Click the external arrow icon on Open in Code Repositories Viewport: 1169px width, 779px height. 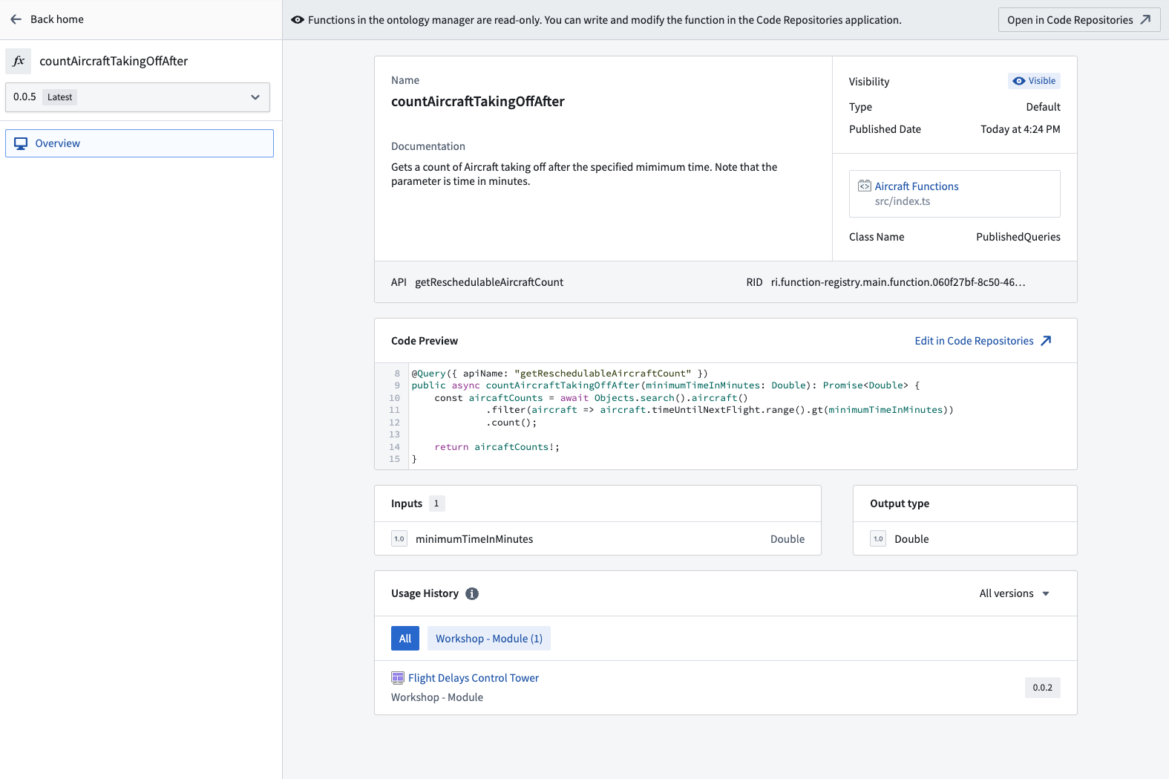click(1145, 20)
